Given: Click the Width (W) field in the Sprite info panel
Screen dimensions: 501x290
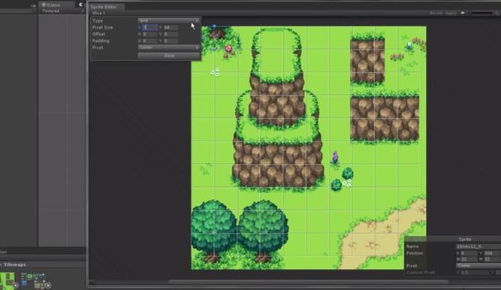Looking at the screenshot, I should pyautogui.click(x=469, y=259).
